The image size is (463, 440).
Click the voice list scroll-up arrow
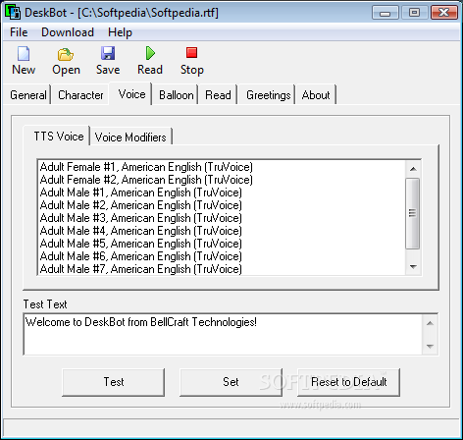pos(413,169)
